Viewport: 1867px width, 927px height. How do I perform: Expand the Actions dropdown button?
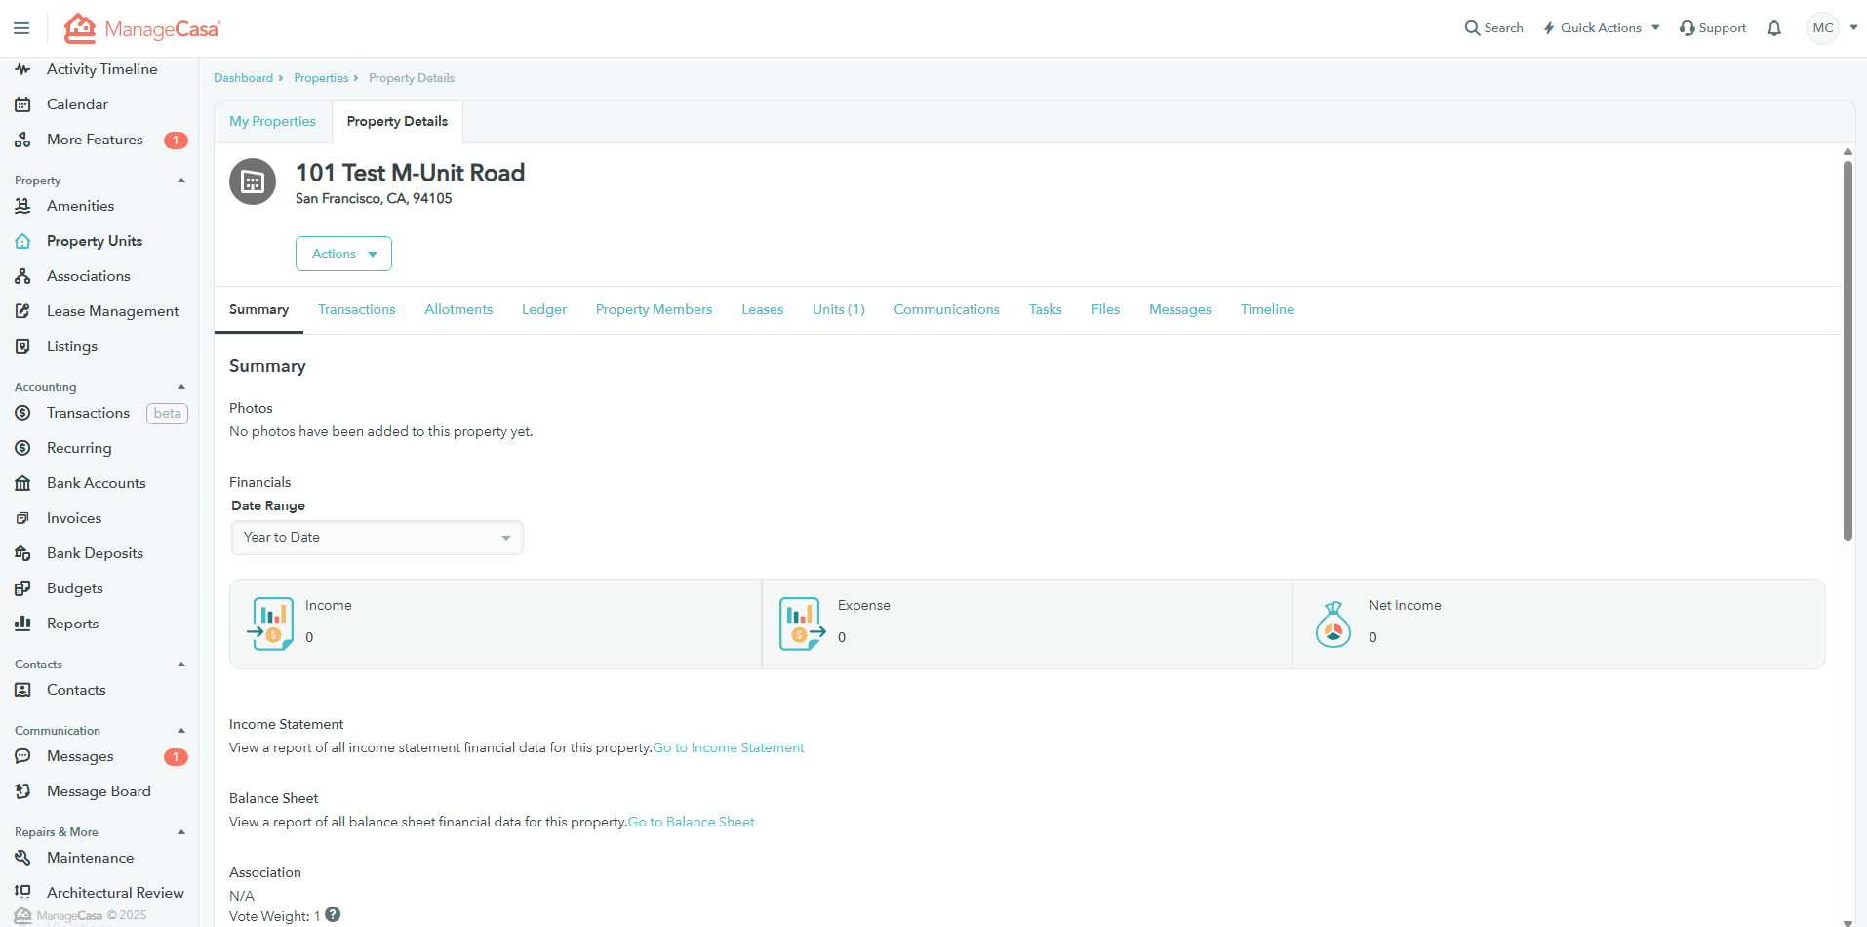pos(343,254)
